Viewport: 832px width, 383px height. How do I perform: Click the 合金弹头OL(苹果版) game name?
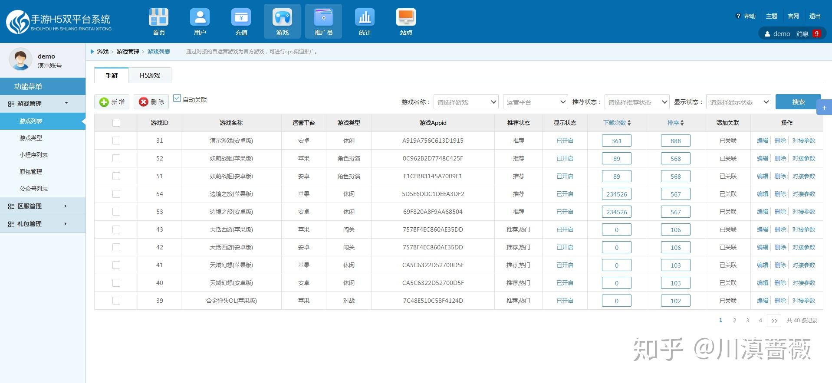coord(231,301)
